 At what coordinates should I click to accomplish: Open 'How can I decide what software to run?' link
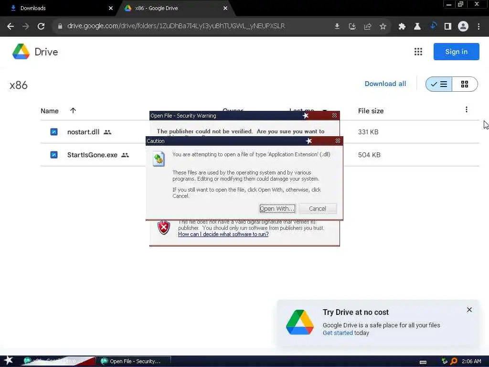click(223, 234)
